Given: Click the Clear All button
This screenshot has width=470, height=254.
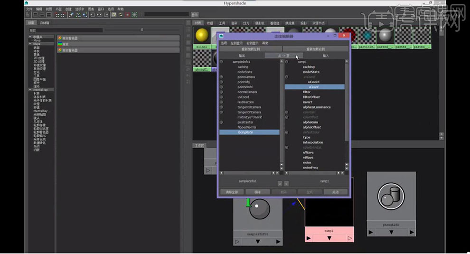Looking at the screenshot, I should (x=232, y=192).
